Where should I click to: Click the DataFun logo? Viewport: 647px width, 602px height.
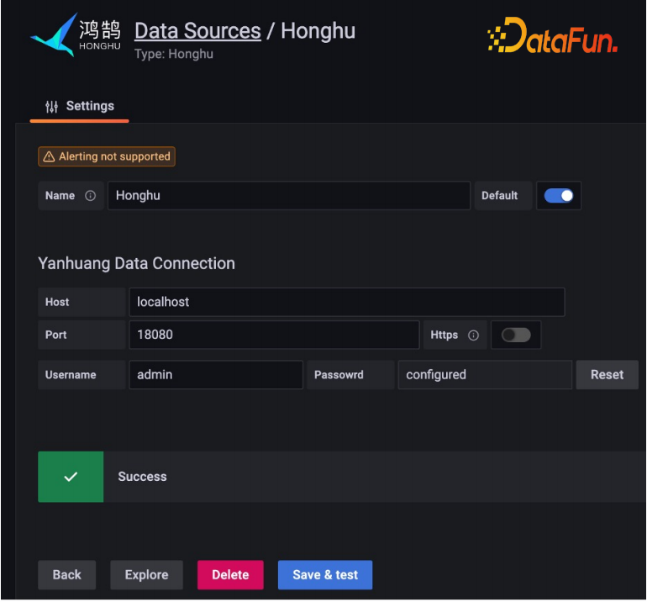point(552,37)
